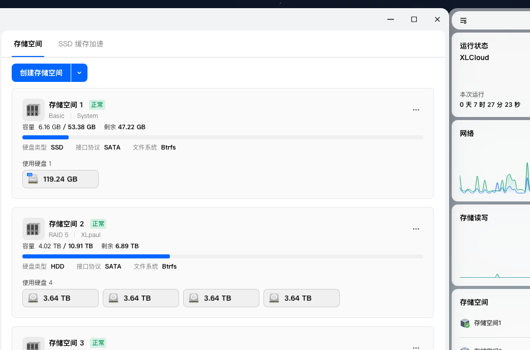Click the RAID 5 label
The image size is (530, 350).
point(58,235)
